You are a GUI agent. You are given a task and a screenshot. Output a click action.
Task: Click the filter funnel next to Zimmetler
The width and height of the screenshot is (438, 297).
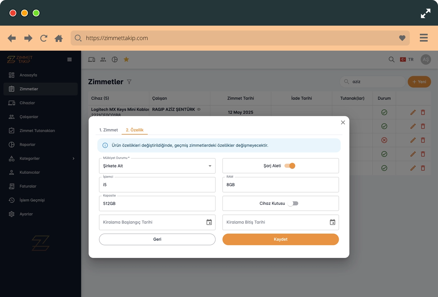(129, 82)
